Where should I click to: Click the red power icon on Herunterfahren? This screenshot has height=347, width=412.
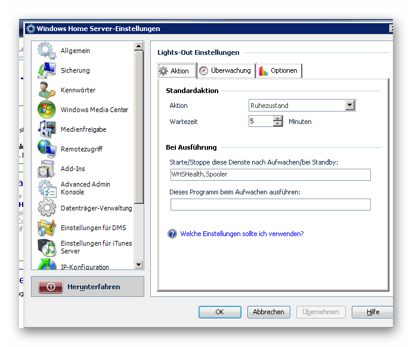(51, 287)
